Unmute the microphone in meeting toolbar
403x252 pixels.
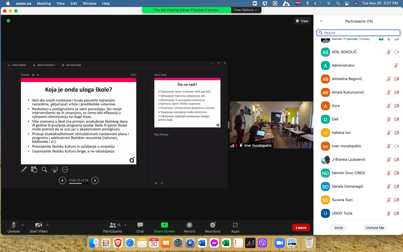[x=13, y=225]
